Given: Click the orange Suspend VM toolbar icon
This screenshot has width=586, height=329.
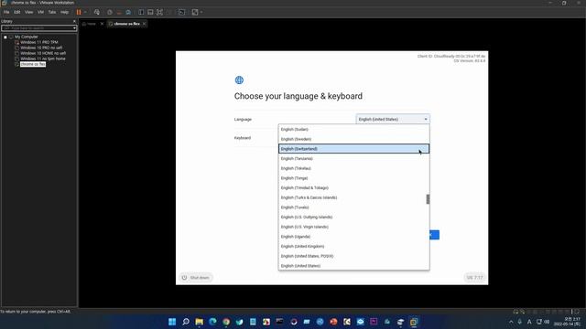Looking at the screenshot, I should (x=79, y=12).
